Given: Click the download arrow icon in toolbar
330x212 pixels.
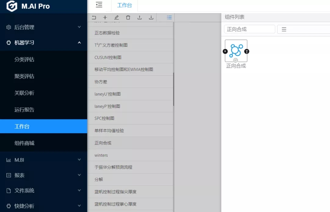Looking at the screenshot, I should coord(151,18).
